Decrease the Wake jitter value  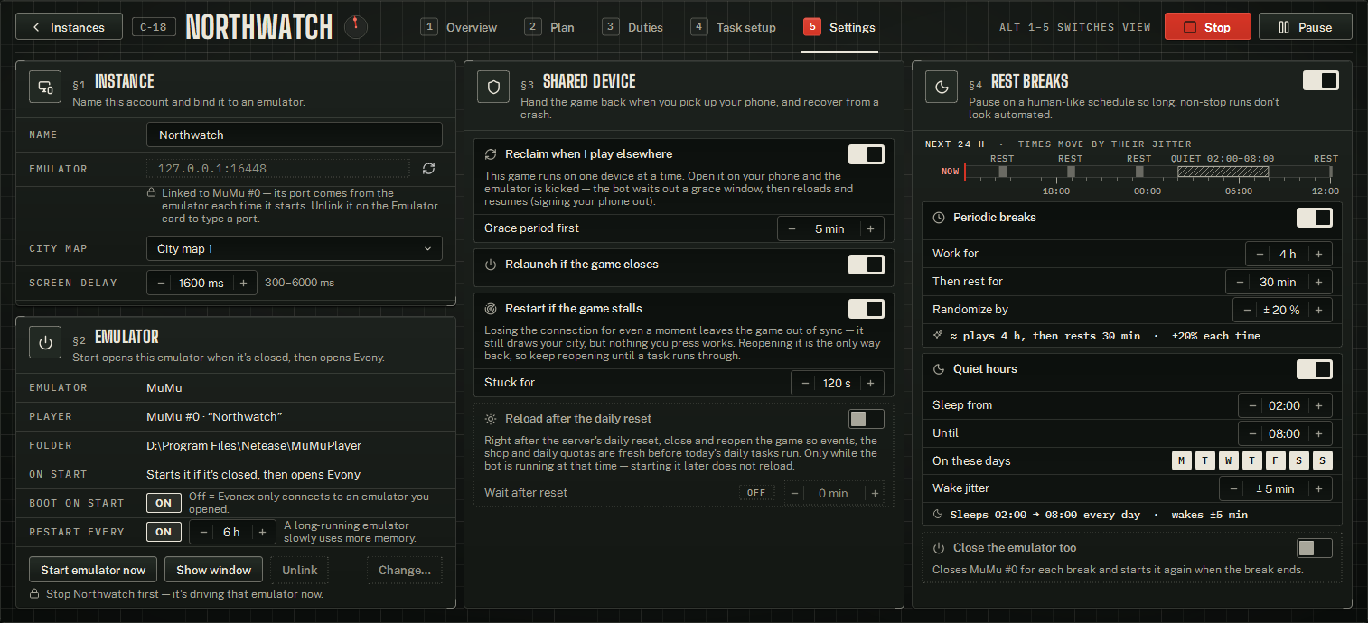[1232, 489]
